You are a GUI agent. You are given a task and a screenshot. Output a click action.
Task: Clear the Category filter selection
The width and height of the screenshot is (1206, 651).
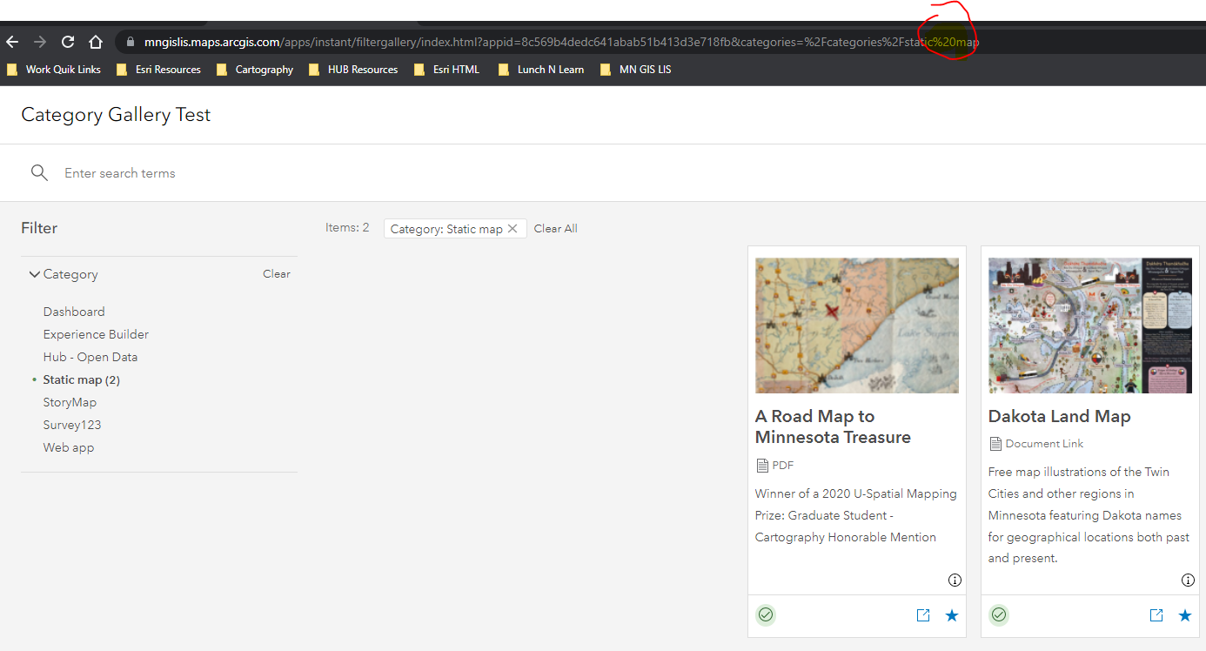pos(277,274)
